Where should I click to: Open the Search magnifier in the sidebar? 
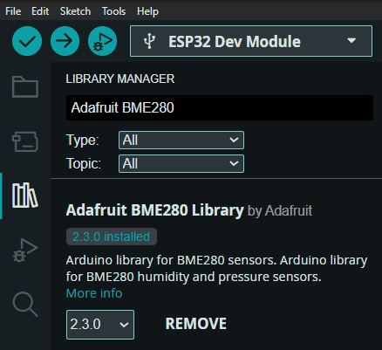click(25, 304)
